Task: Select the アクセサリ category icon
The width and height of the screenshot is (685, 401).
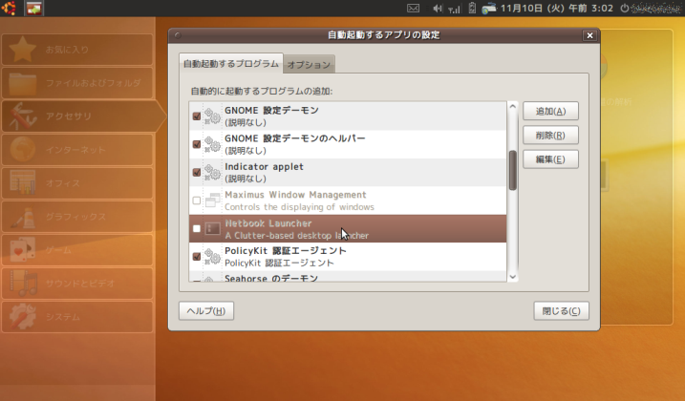Action: [x=22, y=116]
